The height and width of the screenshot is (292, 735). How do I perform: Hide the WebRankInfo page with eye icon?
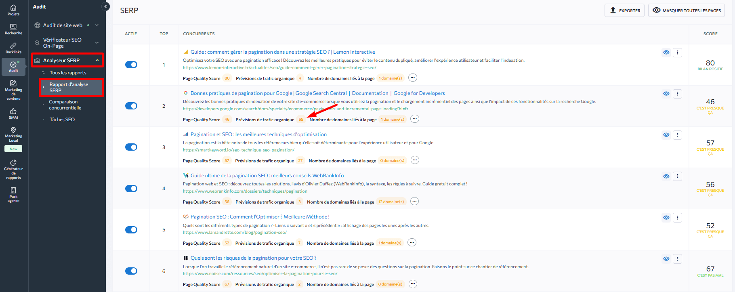click(x=666, y=176)
